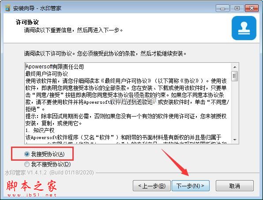Click the 安装向导 - 水印管家 title text

37,8
